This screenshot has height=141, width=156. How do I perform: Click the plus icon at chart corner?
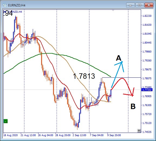tap(139, 130)
